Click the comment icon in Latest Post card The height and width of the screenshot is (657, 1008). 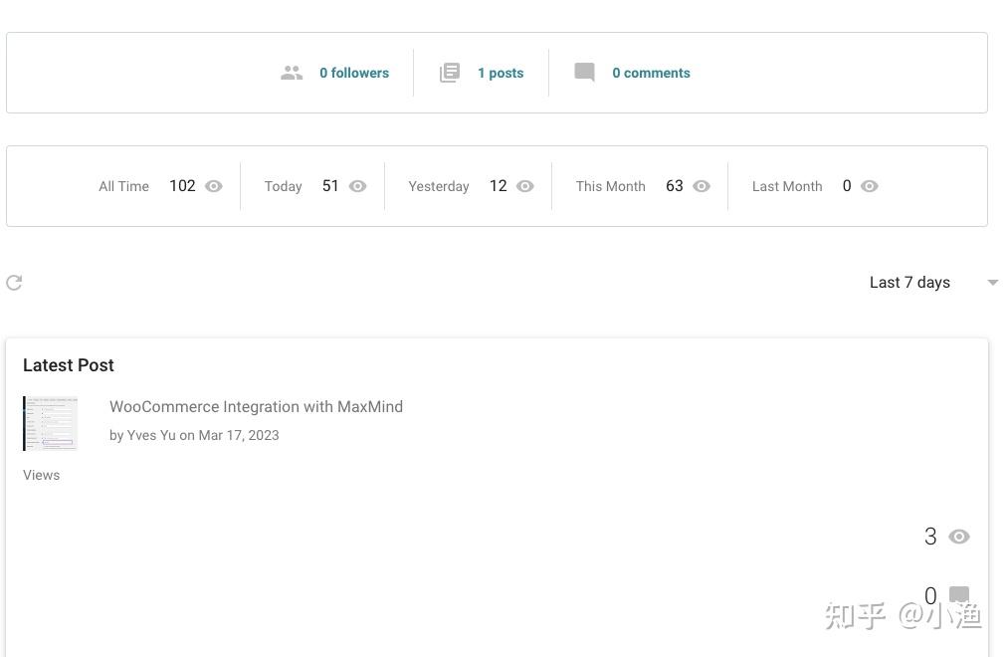959,595
